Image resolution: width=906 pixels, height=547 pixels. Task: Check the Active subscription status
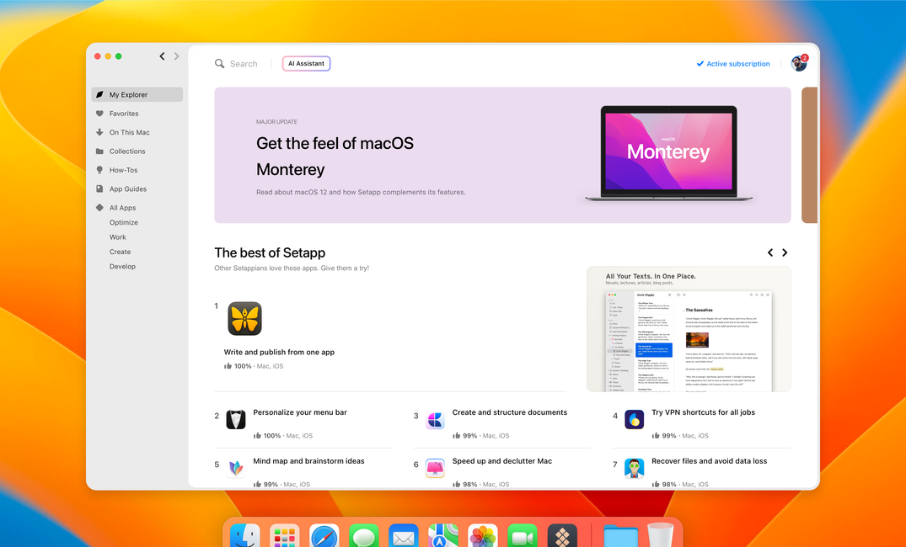point(733,63)
